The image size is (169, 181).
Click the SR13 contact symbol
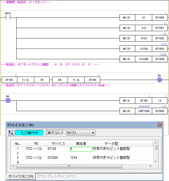pyautogui.click(x=8, y=18)
